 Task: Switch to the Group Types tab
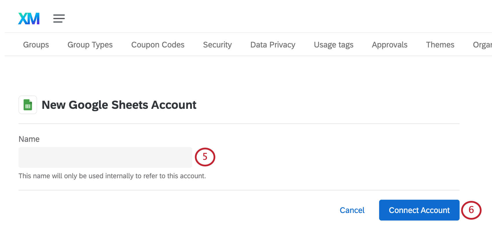tap(90, 45)
